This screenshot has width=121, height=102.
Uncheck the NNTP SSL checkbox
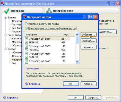coord(26,57)
